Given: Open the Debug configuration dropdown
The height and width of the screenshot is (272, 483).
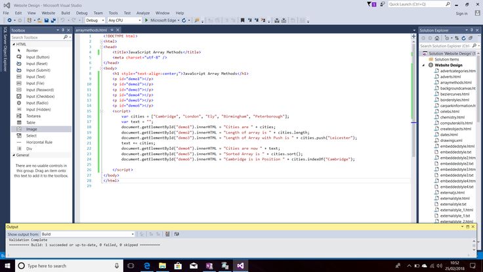Looking at the screenshot, I should tap(94, 20).
